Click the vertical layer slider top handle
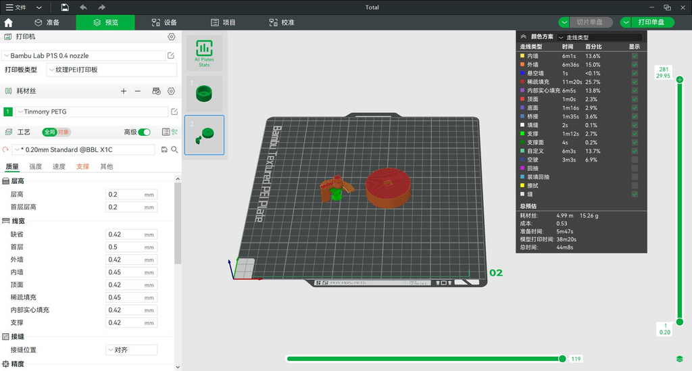 click(680, 80)
